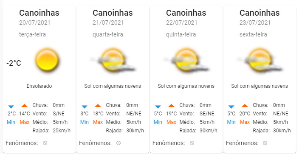302x154 pixels.
Task: Click the 22/07/2021 date text
Action: [x=182, y=22]
